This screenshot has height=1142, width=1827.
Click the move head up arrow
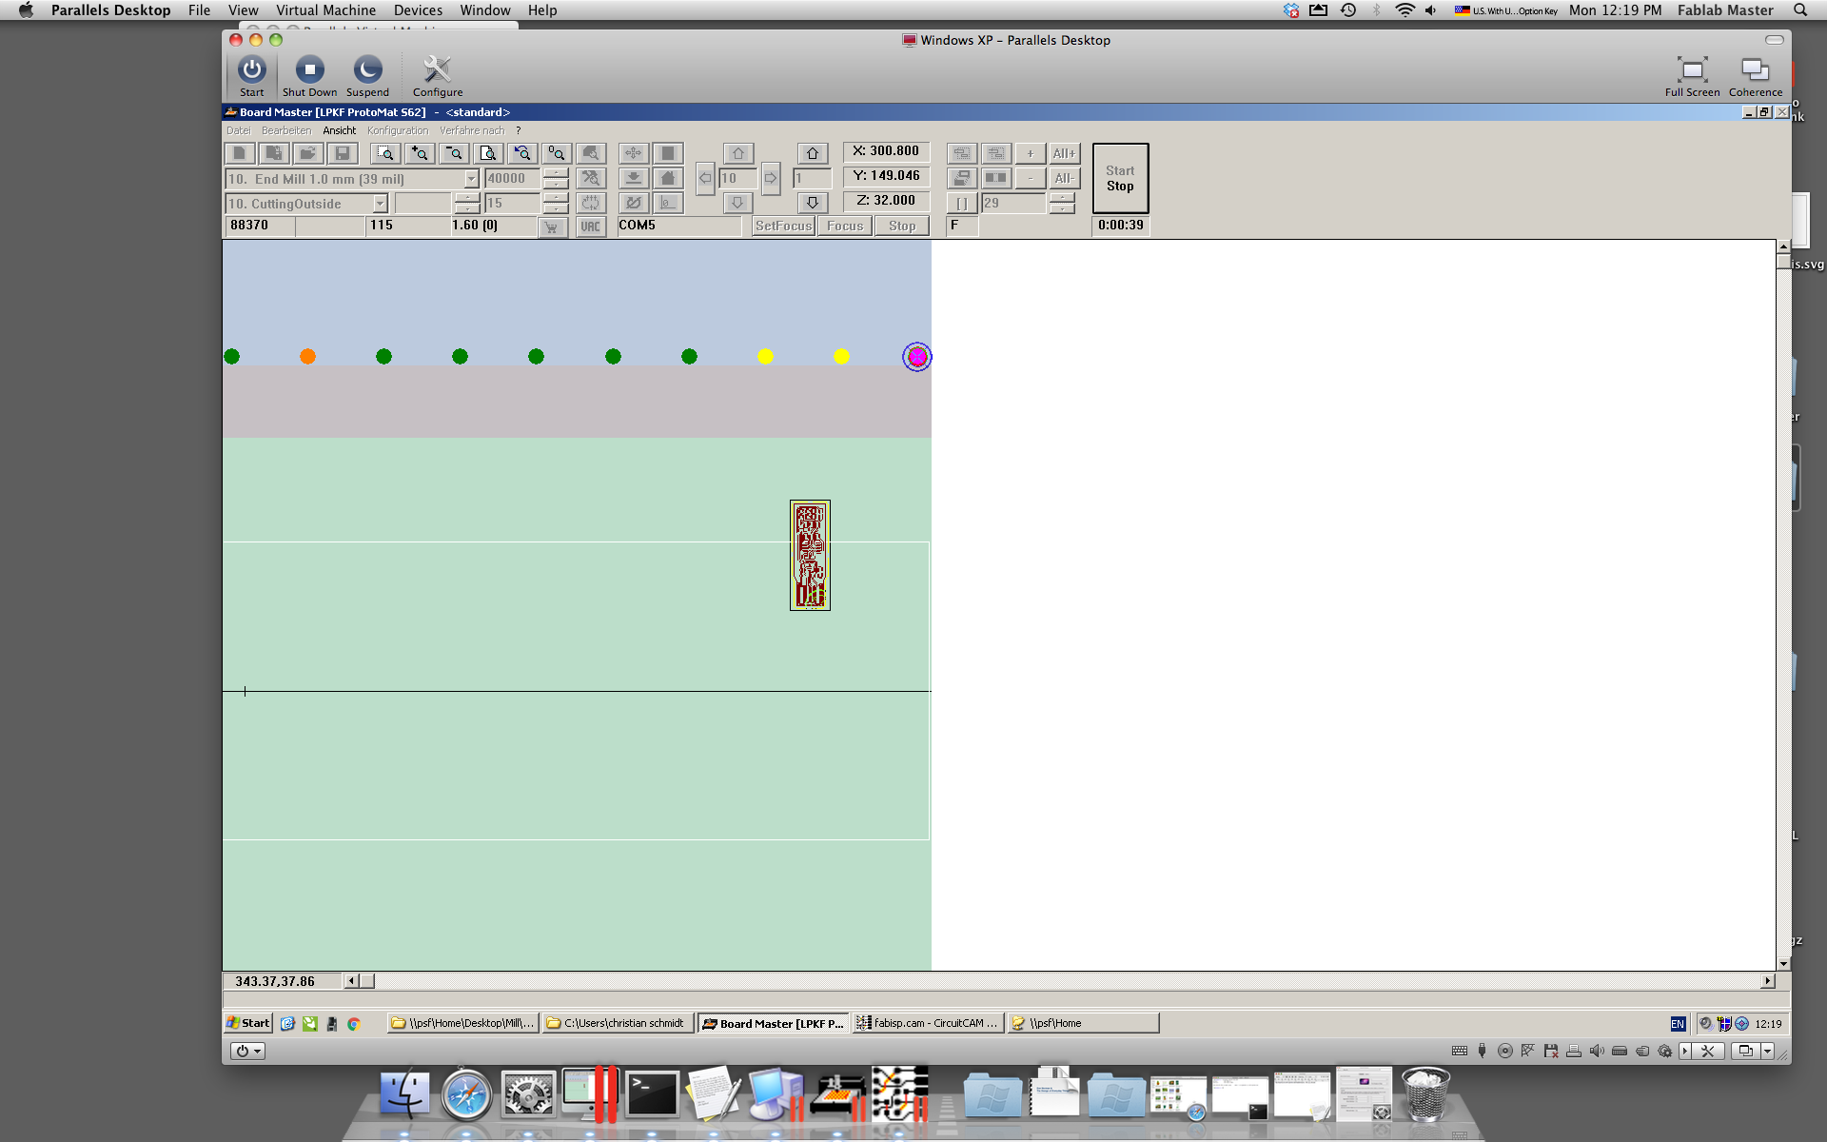click(737, 153)
